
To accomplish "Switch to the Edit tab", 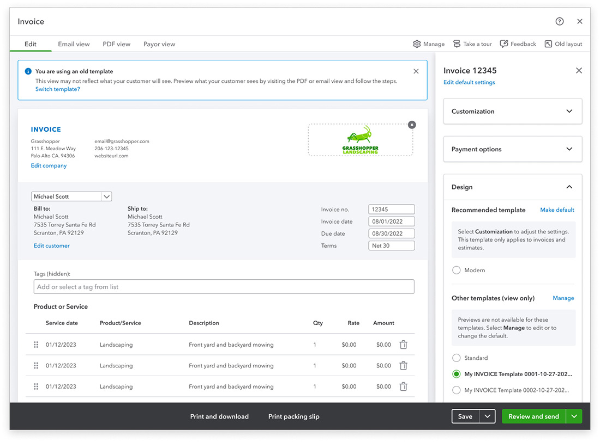I will tap(30, 44).
